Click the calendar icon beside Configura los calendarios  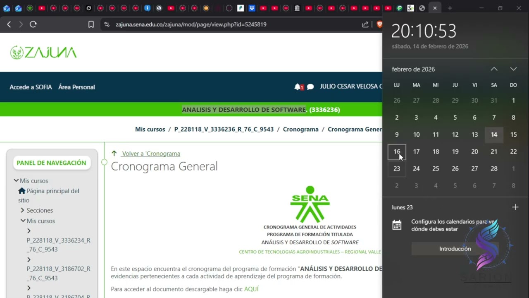coord(397,225)
